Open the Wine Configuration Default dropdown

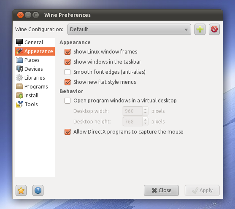click(x=129, y=29)
